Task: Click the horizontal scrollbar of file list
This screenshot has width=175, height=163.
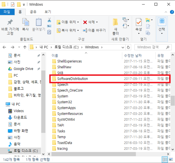Action: pyautogui.click(x=93, y=154)
